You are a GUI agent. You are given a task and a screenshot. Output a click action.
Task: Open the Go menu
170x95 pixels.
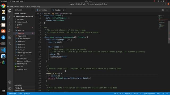point(25,7)
